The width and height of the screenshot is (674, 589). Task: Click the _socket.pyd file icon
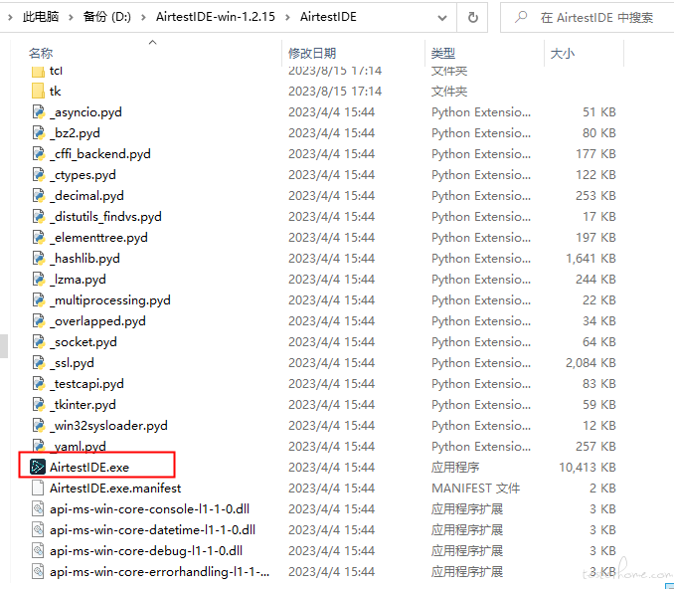(x=38, y=341)
